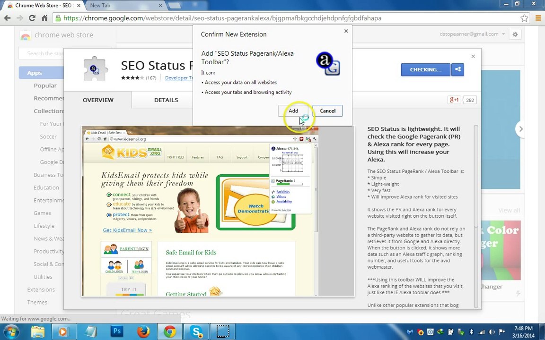Screen dimensions: 545x340
Task: Select the Chrome Web Store tab
Action: coord(44,6)
